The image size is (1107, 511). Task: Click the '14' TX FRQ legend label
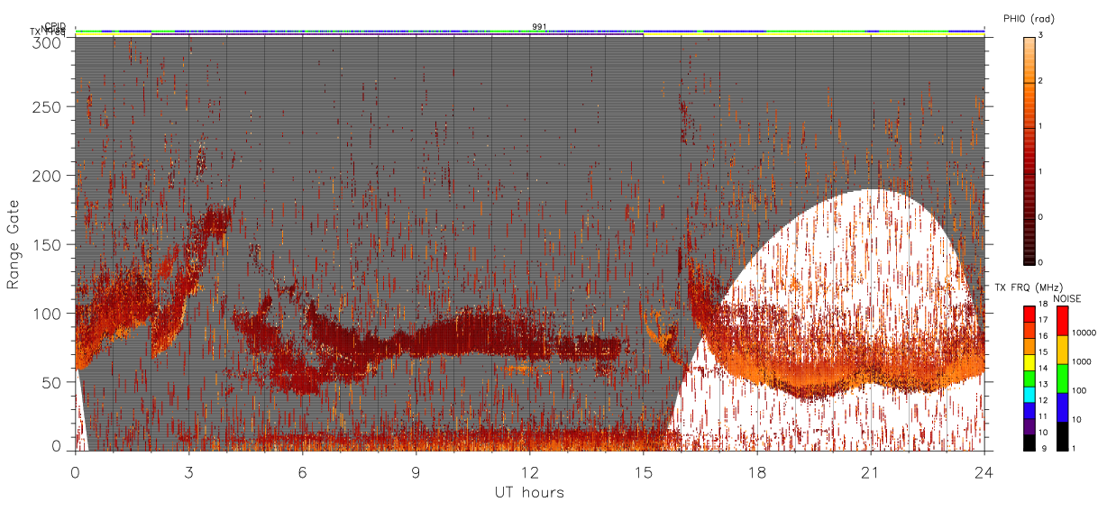pos(1043,369)
